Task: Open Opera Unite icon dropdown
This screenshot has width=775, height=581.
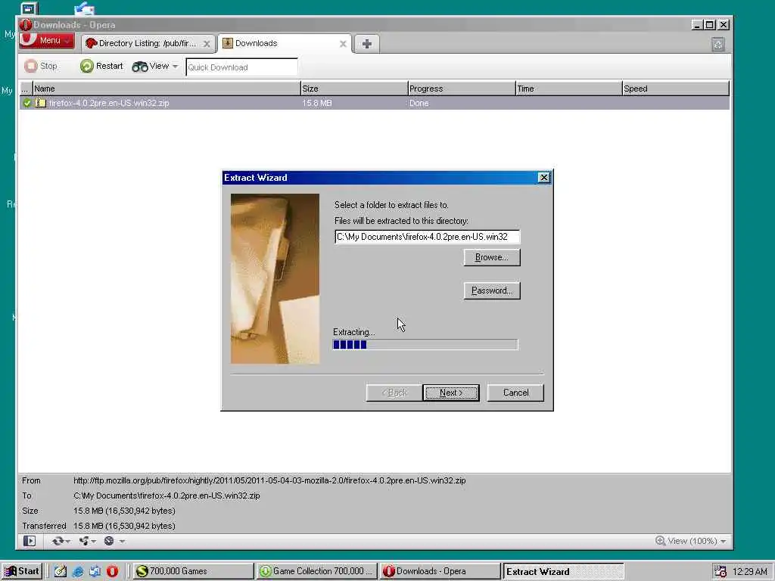Action: click(88, 541)
